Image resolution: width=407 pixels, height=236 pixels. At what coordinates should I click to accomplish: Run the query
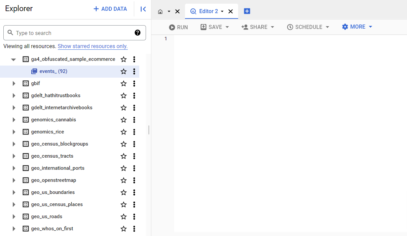[179, 27]
